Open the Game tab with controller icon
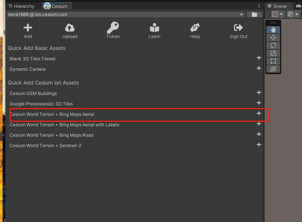Image resolution: width=302 pixels, height=222 pixels. coord(298,6)
